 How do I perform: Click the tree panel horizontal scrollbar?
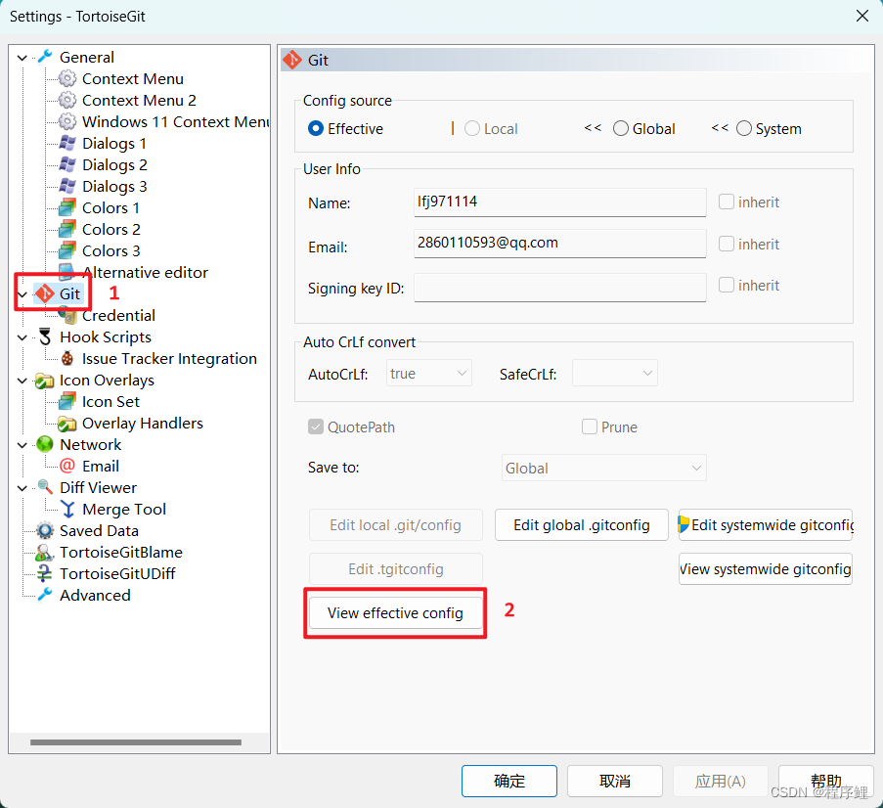pyautogui.click(x=136, y=742)
